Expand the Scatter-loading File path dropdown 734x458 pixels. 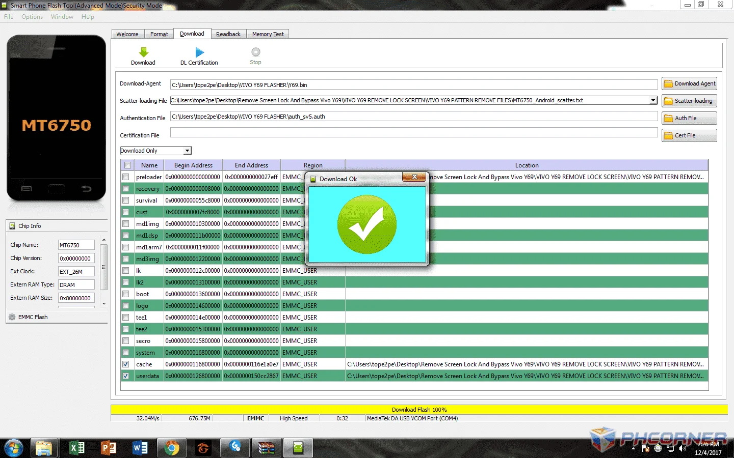[x=653, y=100]
